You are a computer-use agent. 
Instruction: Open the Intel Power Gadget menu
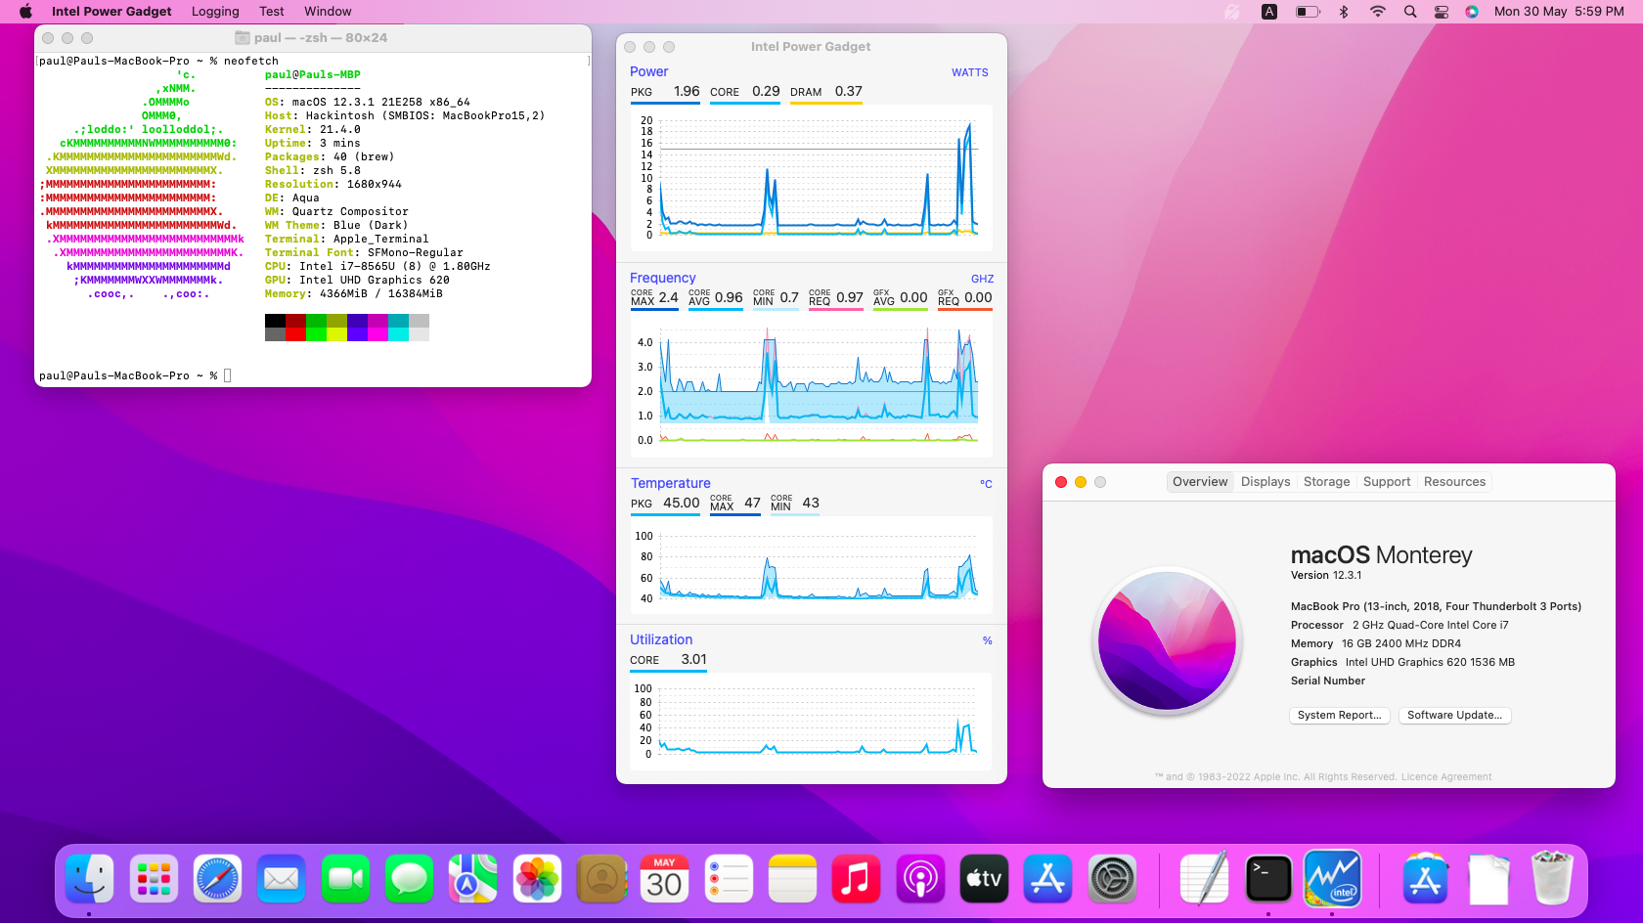tap(111, 12)
